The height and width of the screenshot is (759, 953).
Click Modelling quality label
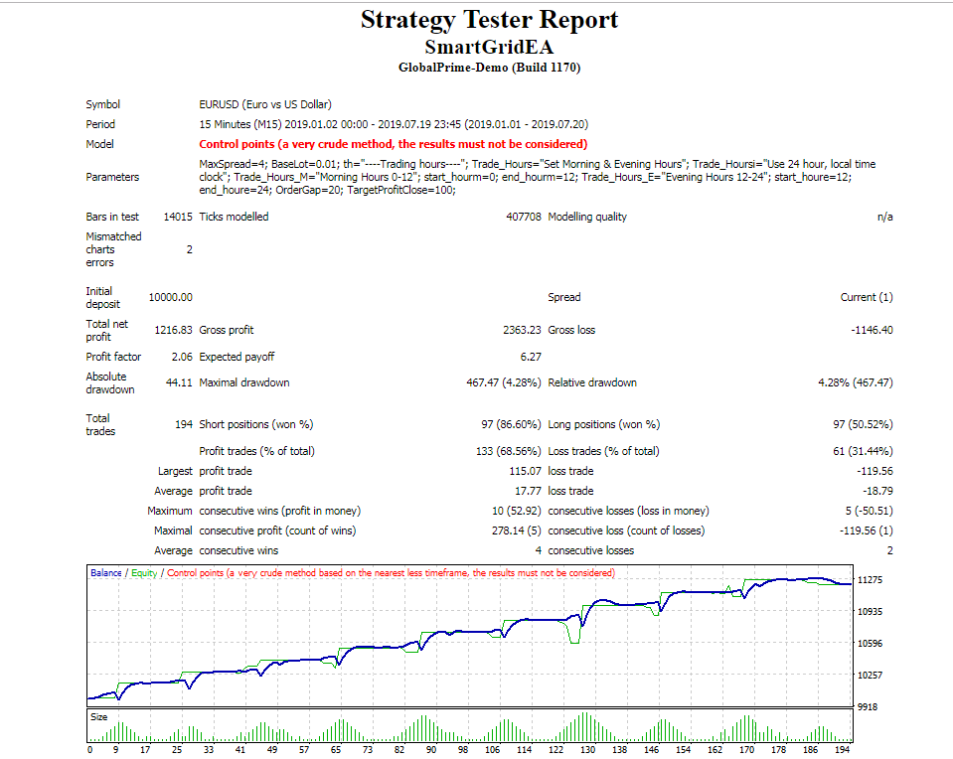tap(587, 217)
